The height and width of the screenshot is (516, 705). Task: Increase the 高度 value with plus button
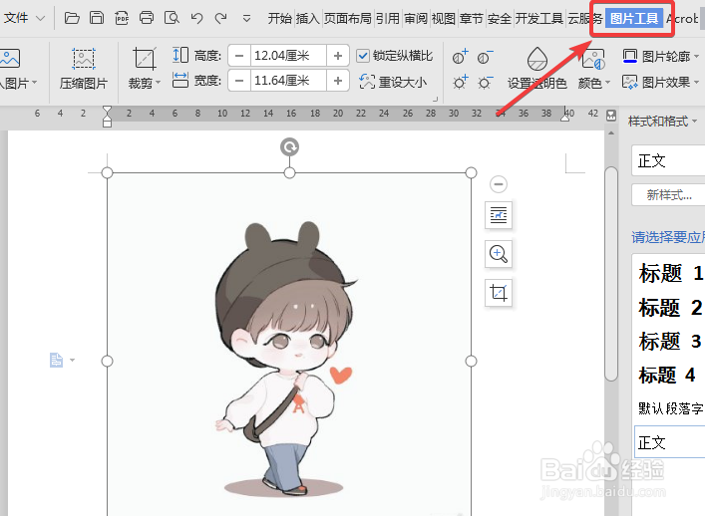coord(338,56)
